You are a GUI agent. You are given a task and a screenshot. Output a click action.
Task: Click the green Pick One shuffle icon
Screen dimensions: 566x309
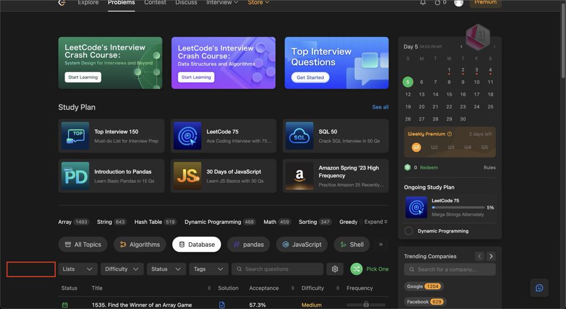point(356,269)
